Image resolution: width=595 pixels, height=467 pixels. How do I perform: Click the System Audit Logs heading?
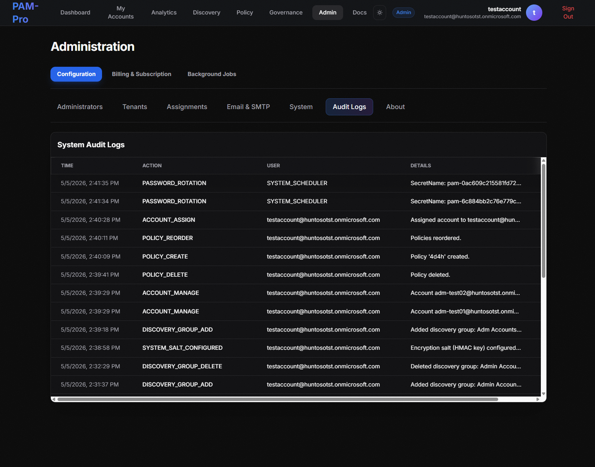(91, 145)
